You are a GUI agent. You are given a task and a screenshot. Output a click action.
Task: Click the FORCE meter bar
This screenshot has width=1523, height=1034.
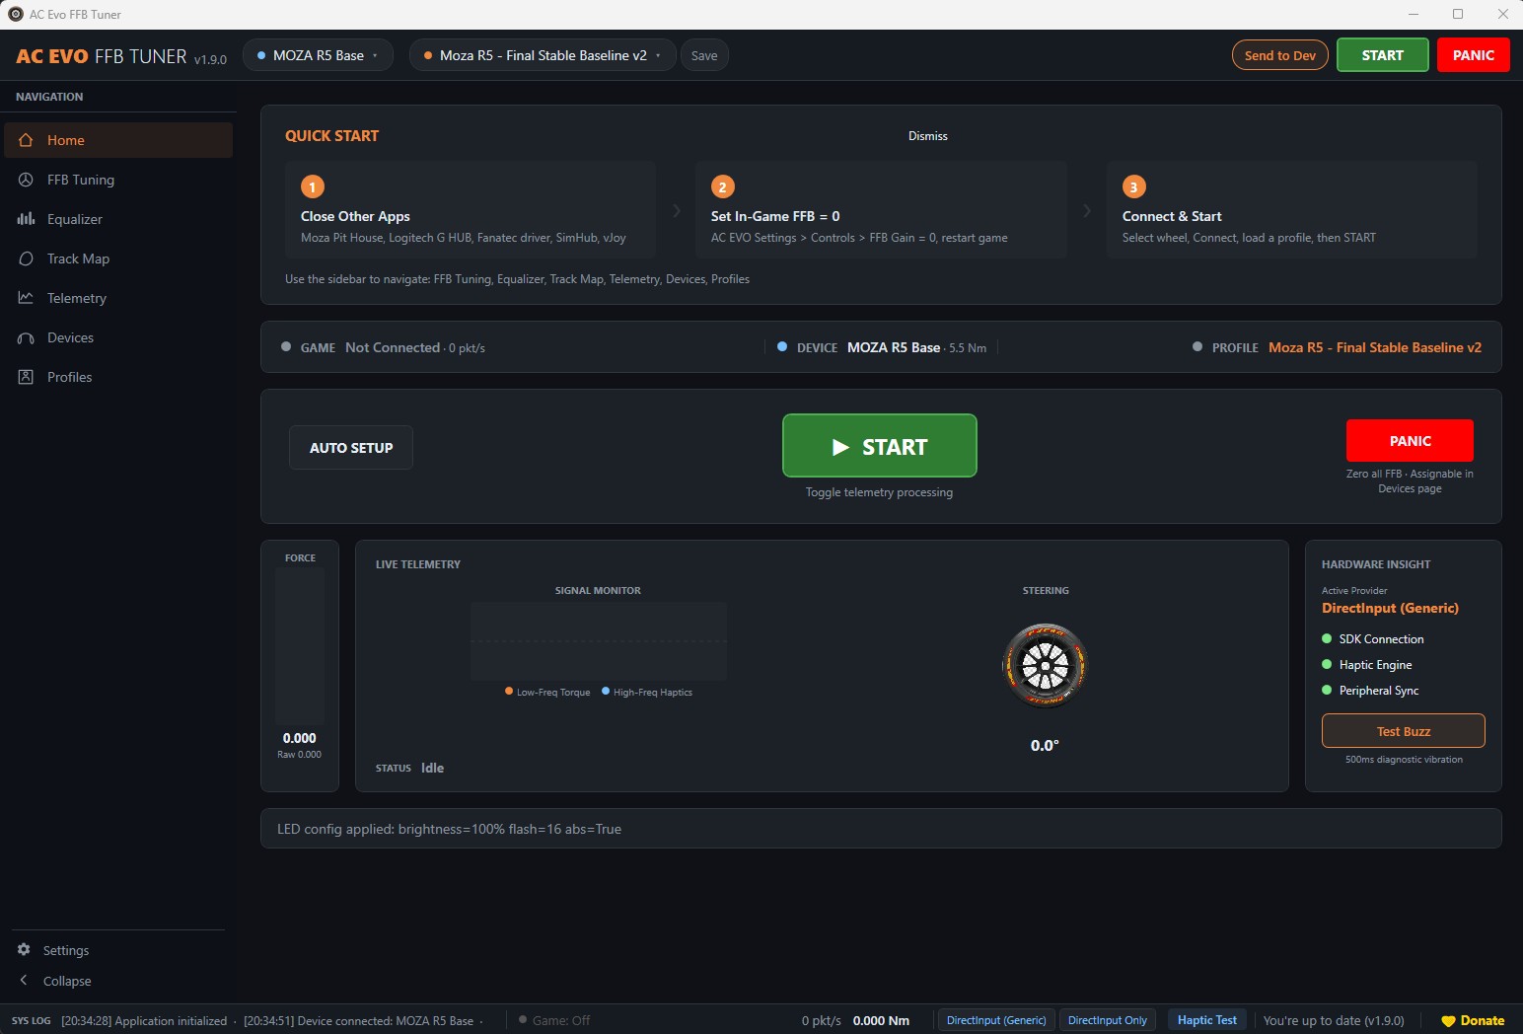click(x=300, y=646)
